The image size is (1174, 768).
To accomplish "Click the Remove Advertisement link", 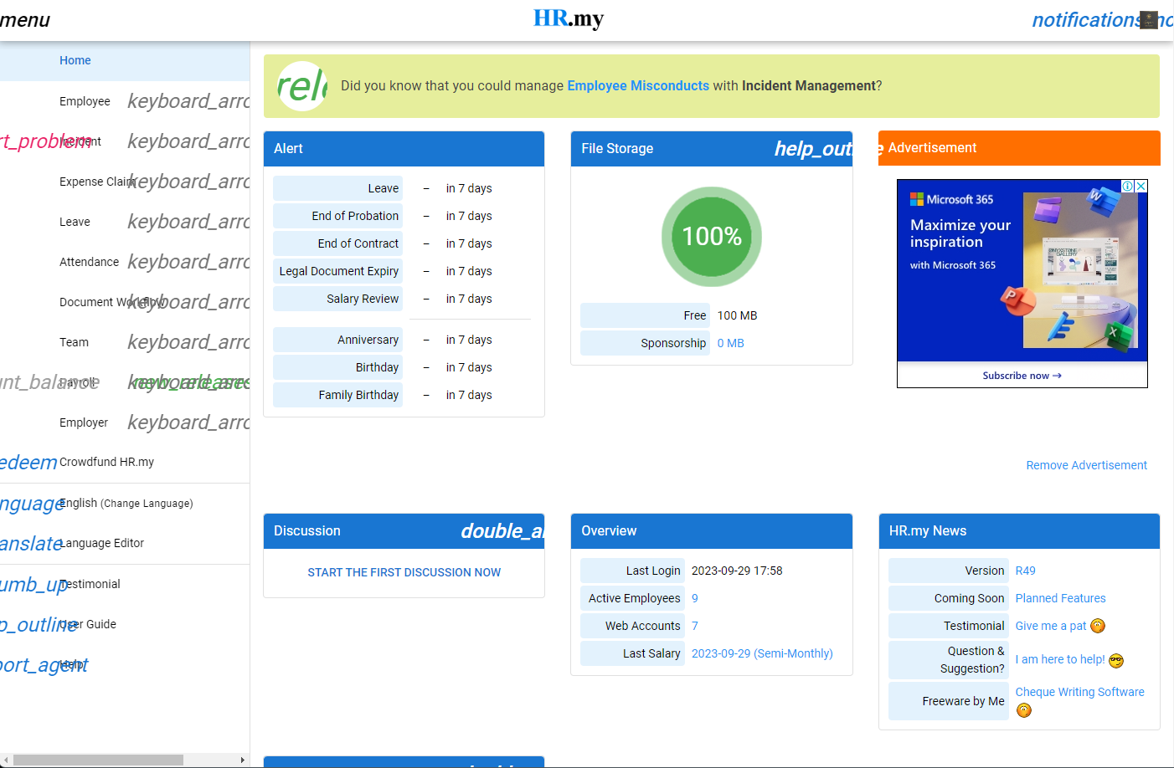I will (x=1086, y=465).
